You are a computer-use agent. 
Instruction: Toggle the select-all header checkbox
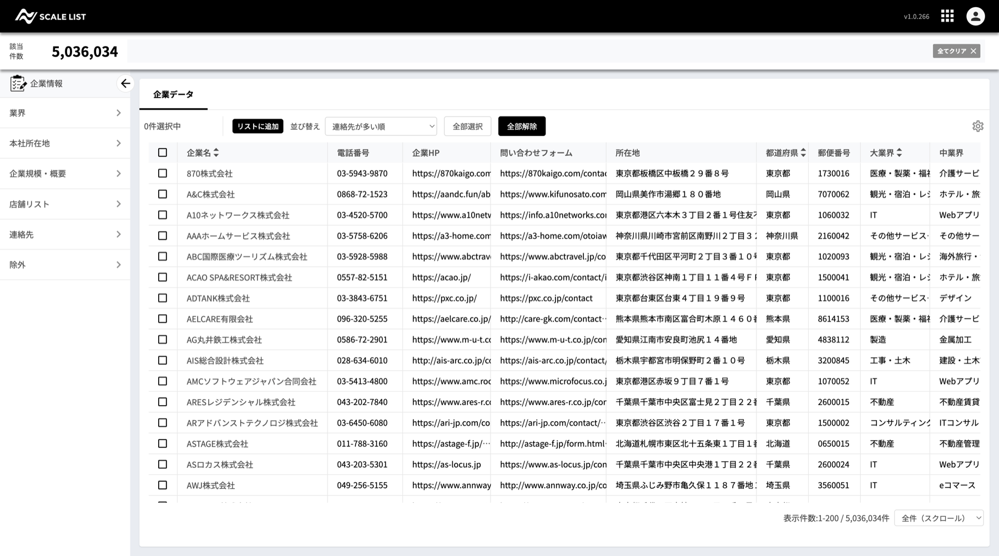point(163,153)
